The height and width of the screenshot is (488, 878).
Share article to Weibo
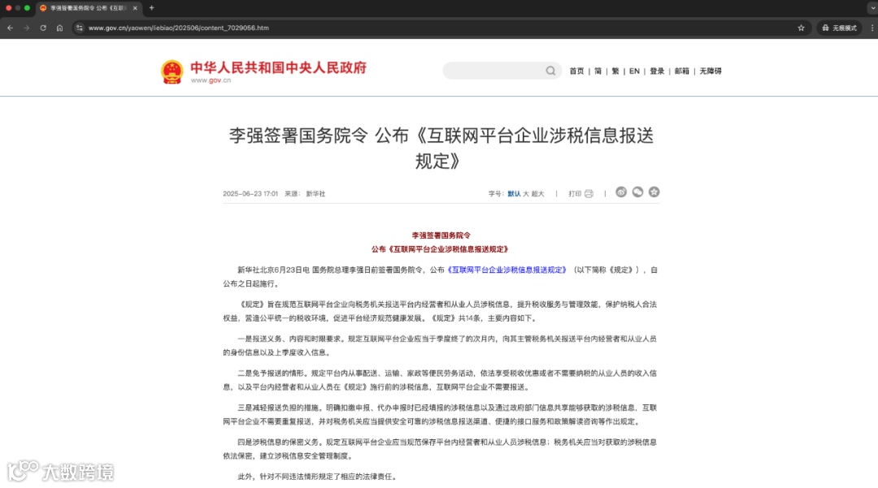[x=621, y=192]
